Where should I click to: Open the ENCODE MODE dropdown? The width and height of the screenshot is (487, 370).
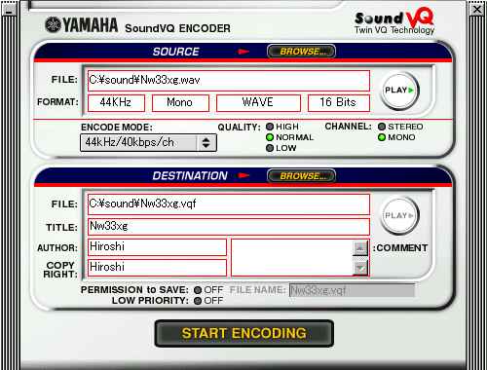click(x=148, y=143)
